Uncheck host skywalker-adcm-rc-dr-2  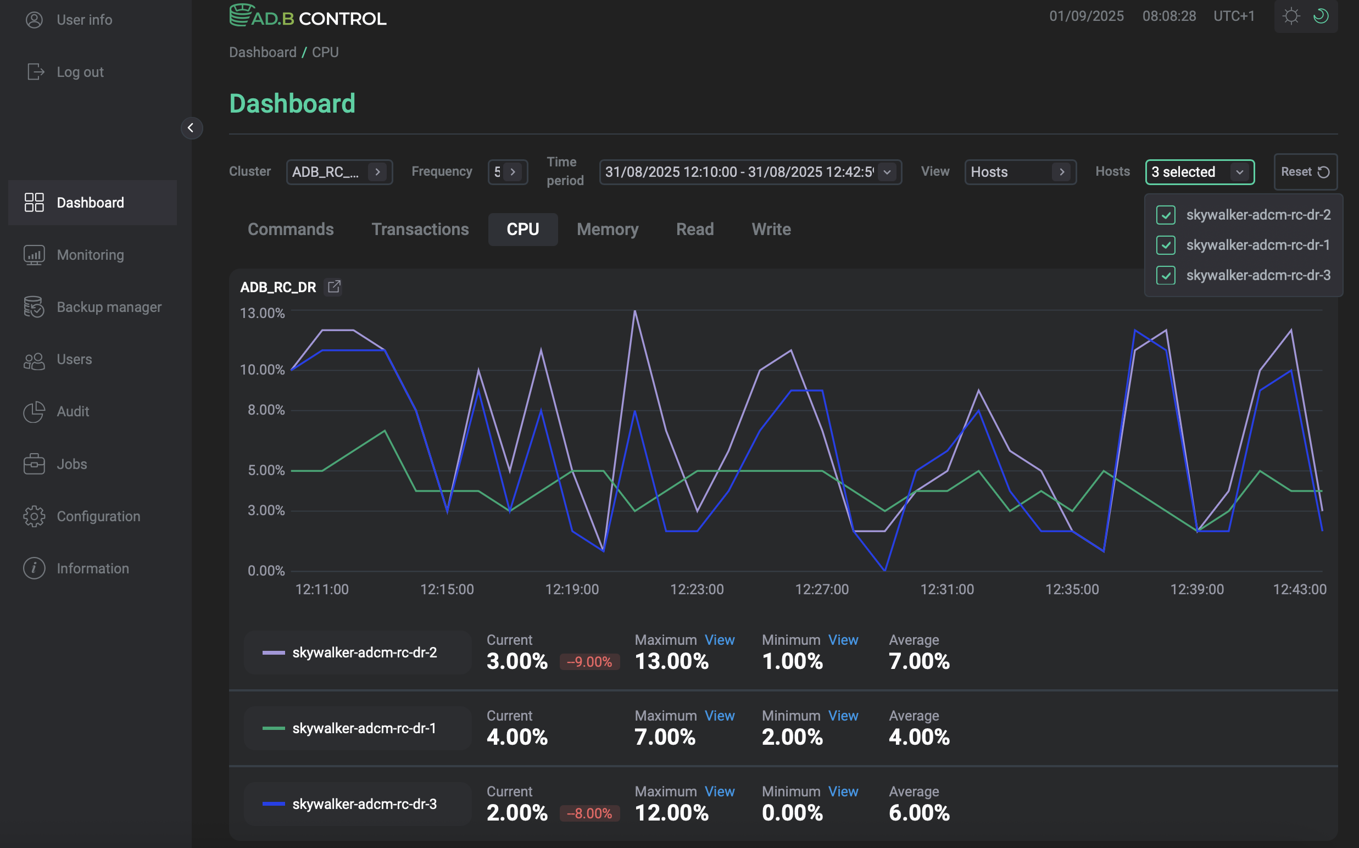click(1166, 215)
